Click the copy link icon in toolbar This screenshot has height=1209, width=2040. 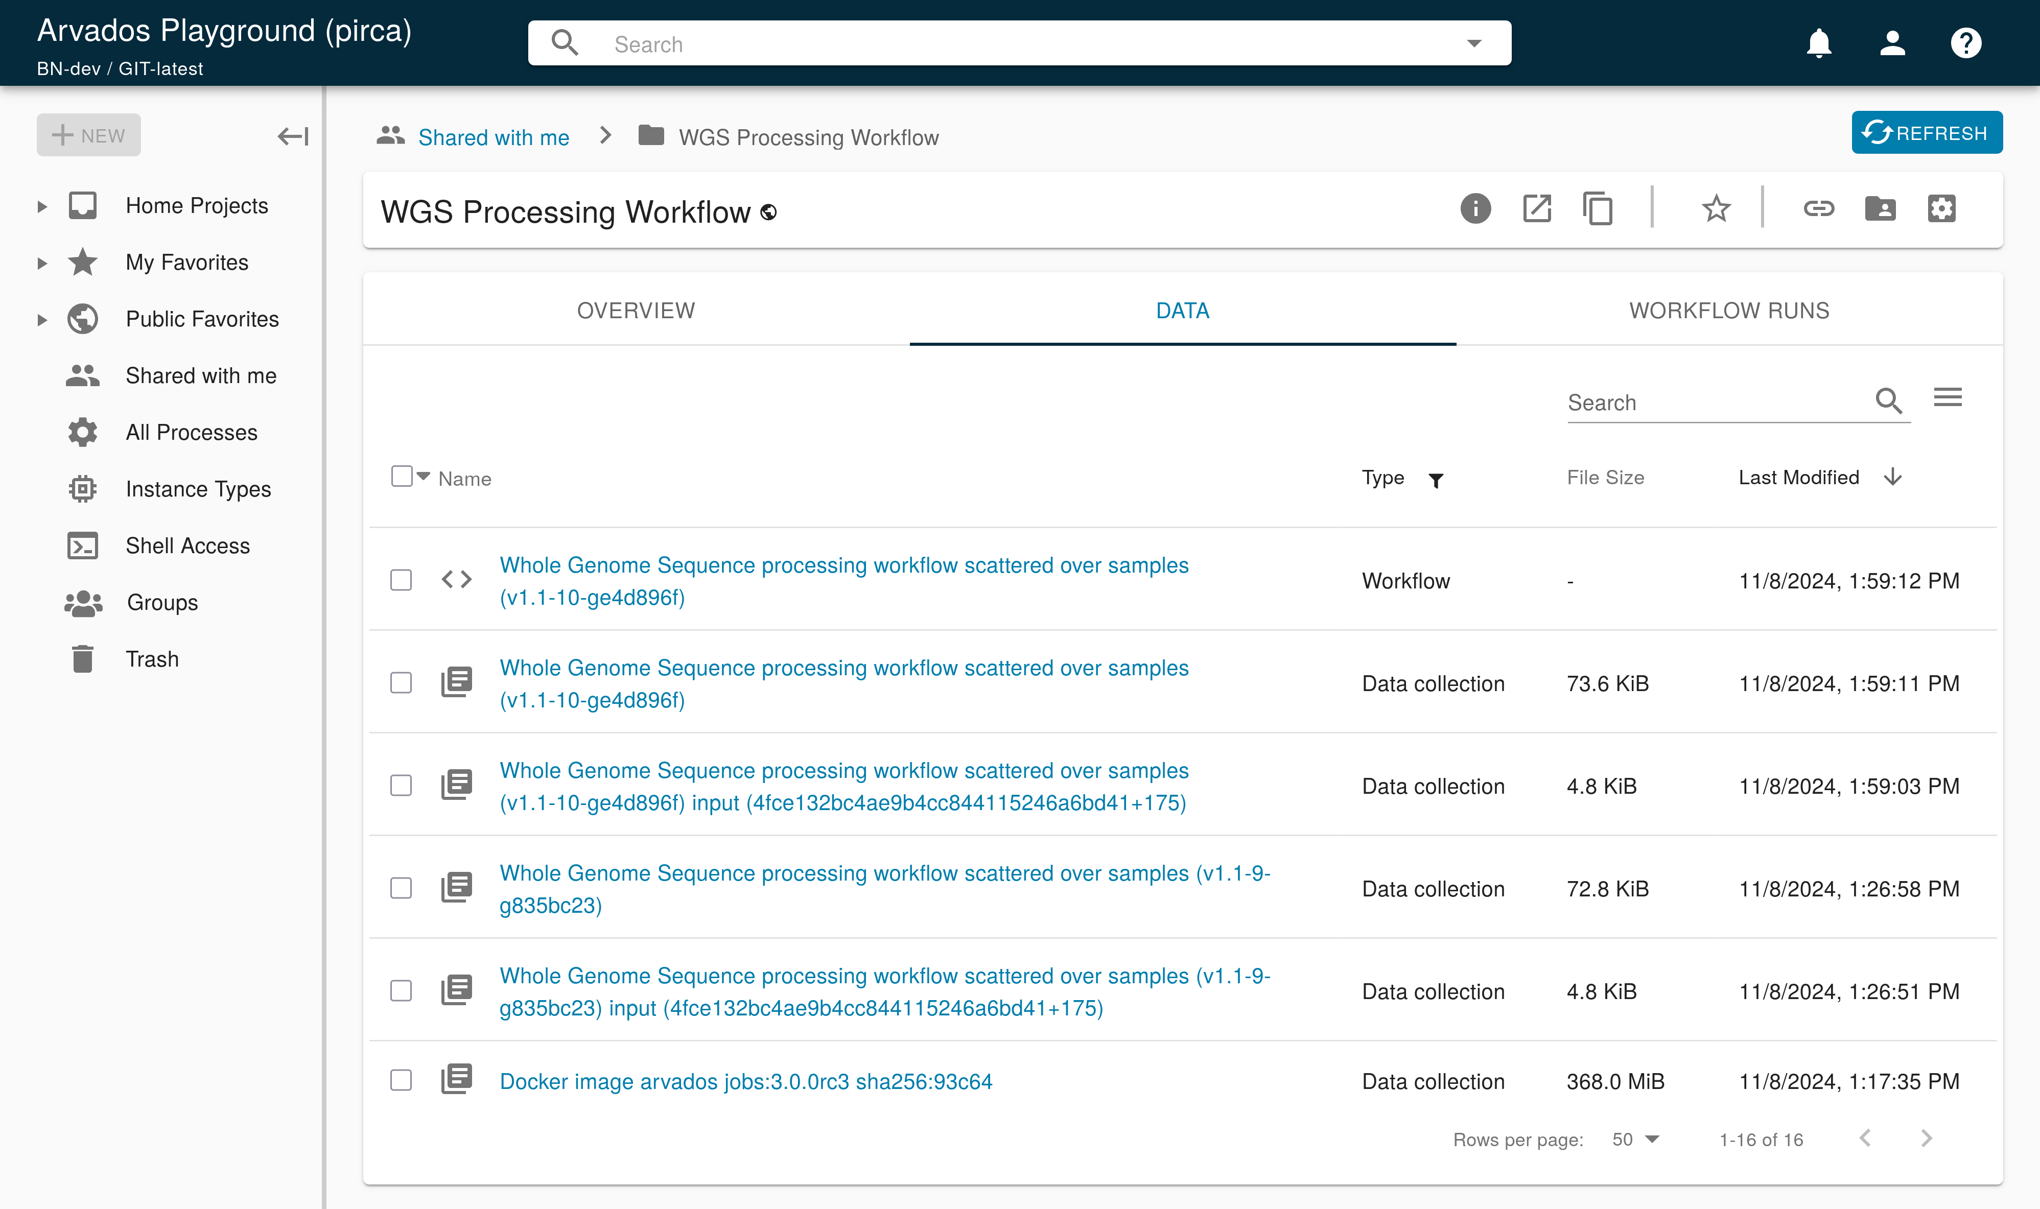[x=1818, y=209]
